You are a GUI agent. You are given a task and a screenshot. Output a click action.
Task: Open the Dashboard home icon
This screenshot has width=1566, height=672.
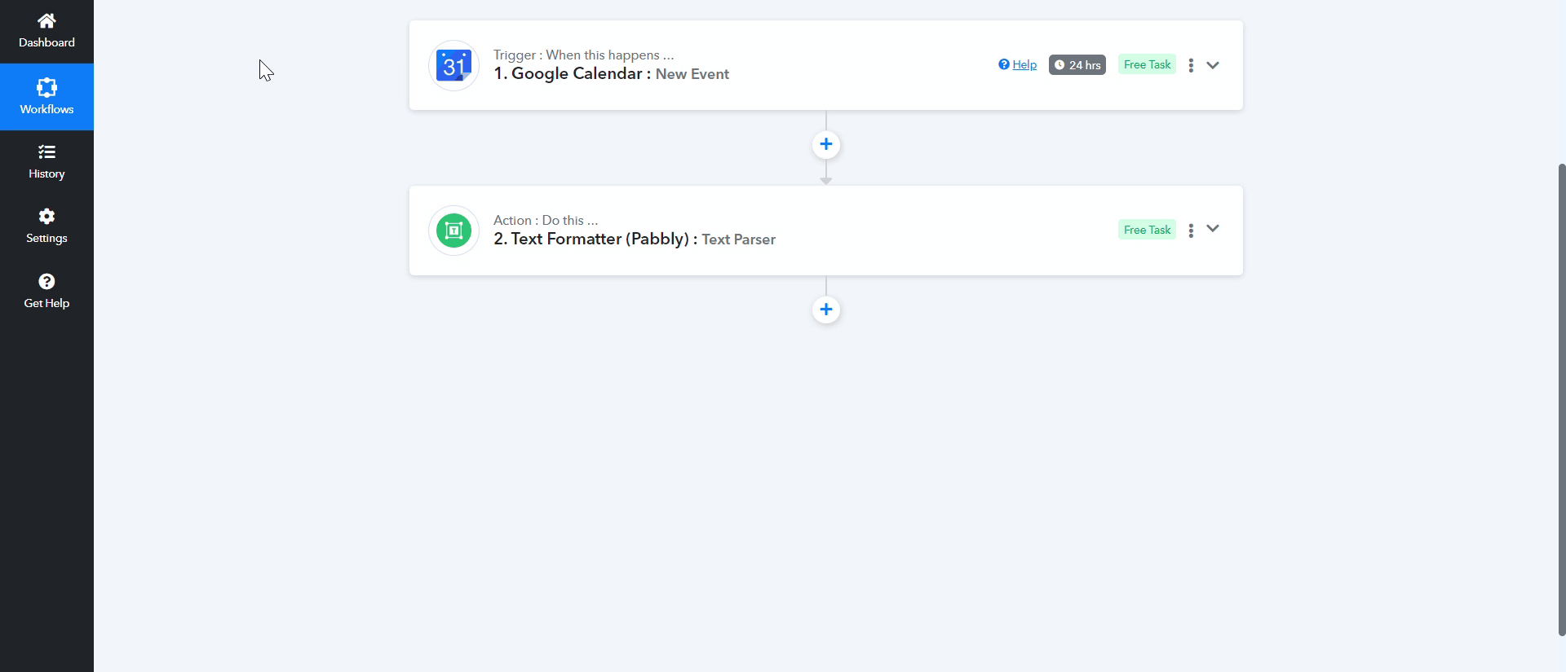coord(46,21)
